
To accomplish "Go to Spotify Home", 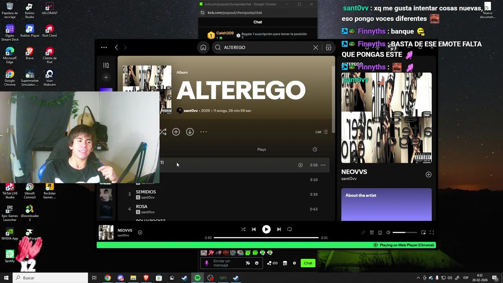I will [203, 48].
